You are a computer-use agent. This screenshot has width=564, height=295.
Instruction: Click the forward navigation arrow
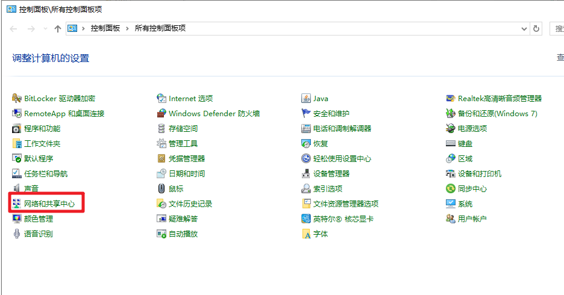(31, 29)
